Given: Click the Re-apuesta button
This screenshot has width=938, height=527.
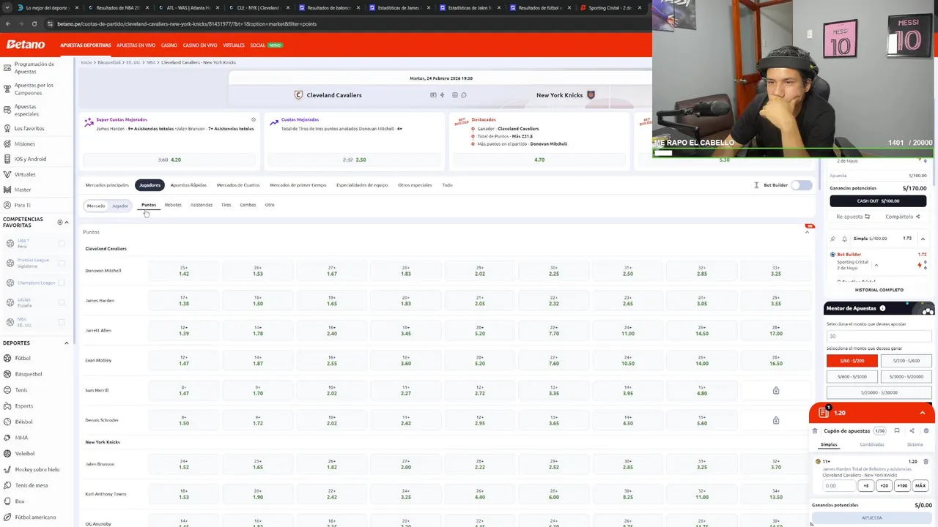Looking at the screenshot, I should (x=853, y=217).
